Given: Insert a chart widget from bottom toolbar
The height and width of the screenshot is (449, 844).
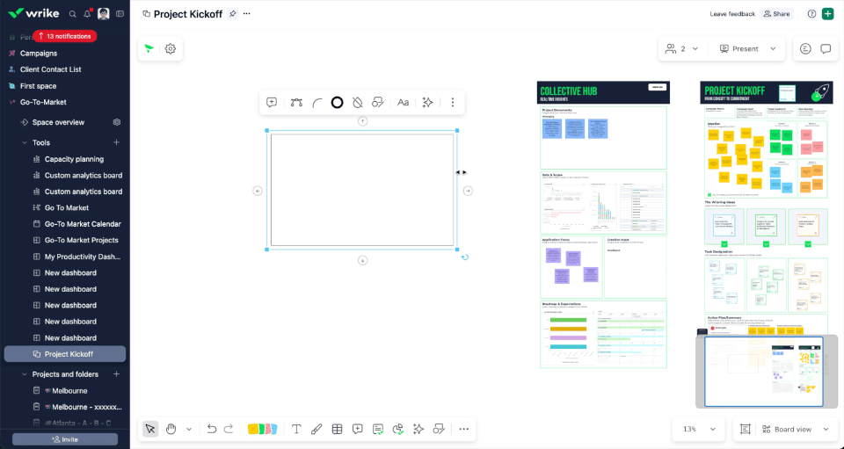Looking at the screenshot, I should 398,429.
